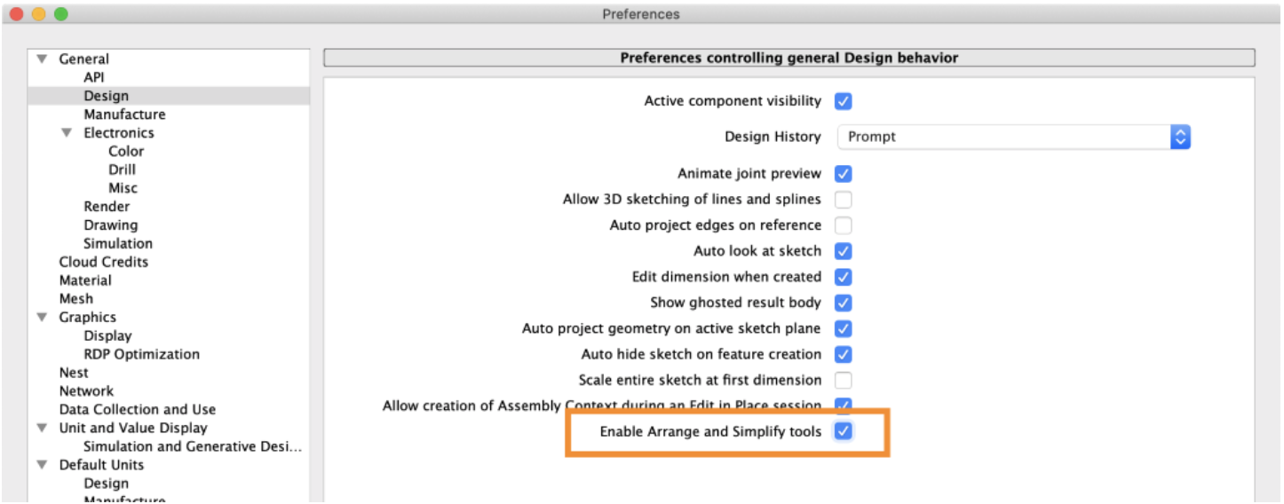Screen dimensions: 1284x504
Task: Select API in the preferences tree
Action: point(94,77)
